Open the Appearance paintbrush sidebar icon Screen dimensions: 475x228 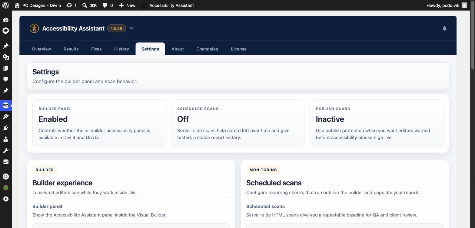6,117
